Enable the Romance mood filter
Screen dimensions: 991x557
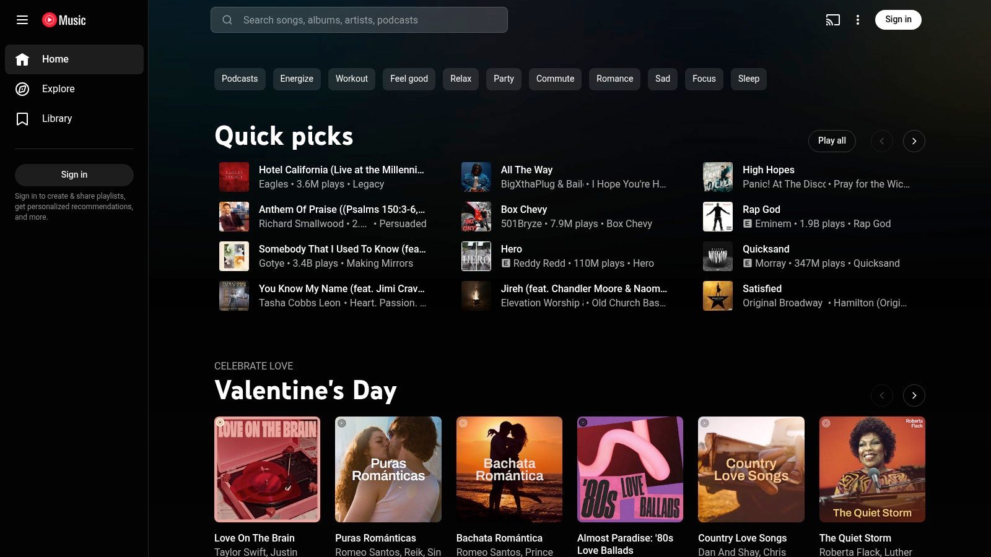tap(614, 79)
